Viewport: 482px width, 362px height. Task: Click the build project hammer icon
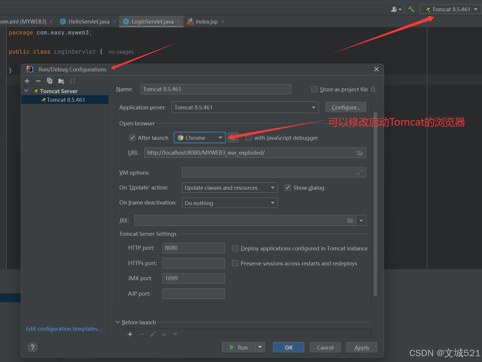[x=411, y=9]
